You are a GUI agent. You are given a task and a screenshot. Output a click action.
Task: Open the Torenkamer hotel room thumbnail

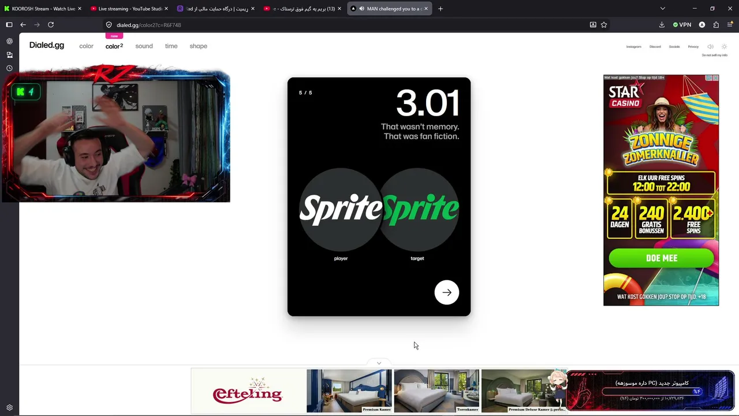[436, 391]
